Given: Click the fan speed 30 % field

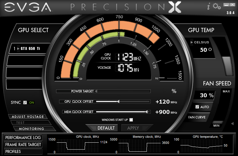Looking at the screenshot, I should click(x=204, y=95).
